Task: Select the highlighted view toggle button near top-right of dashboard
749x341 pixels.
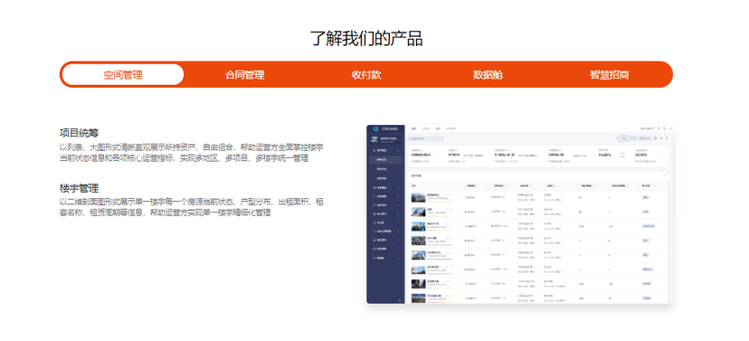Action: tap(624, 138)
